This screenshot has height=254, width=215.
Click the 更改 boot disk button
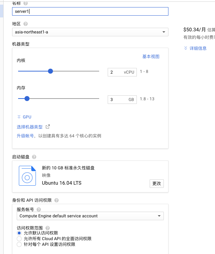(x=156, y=184)
